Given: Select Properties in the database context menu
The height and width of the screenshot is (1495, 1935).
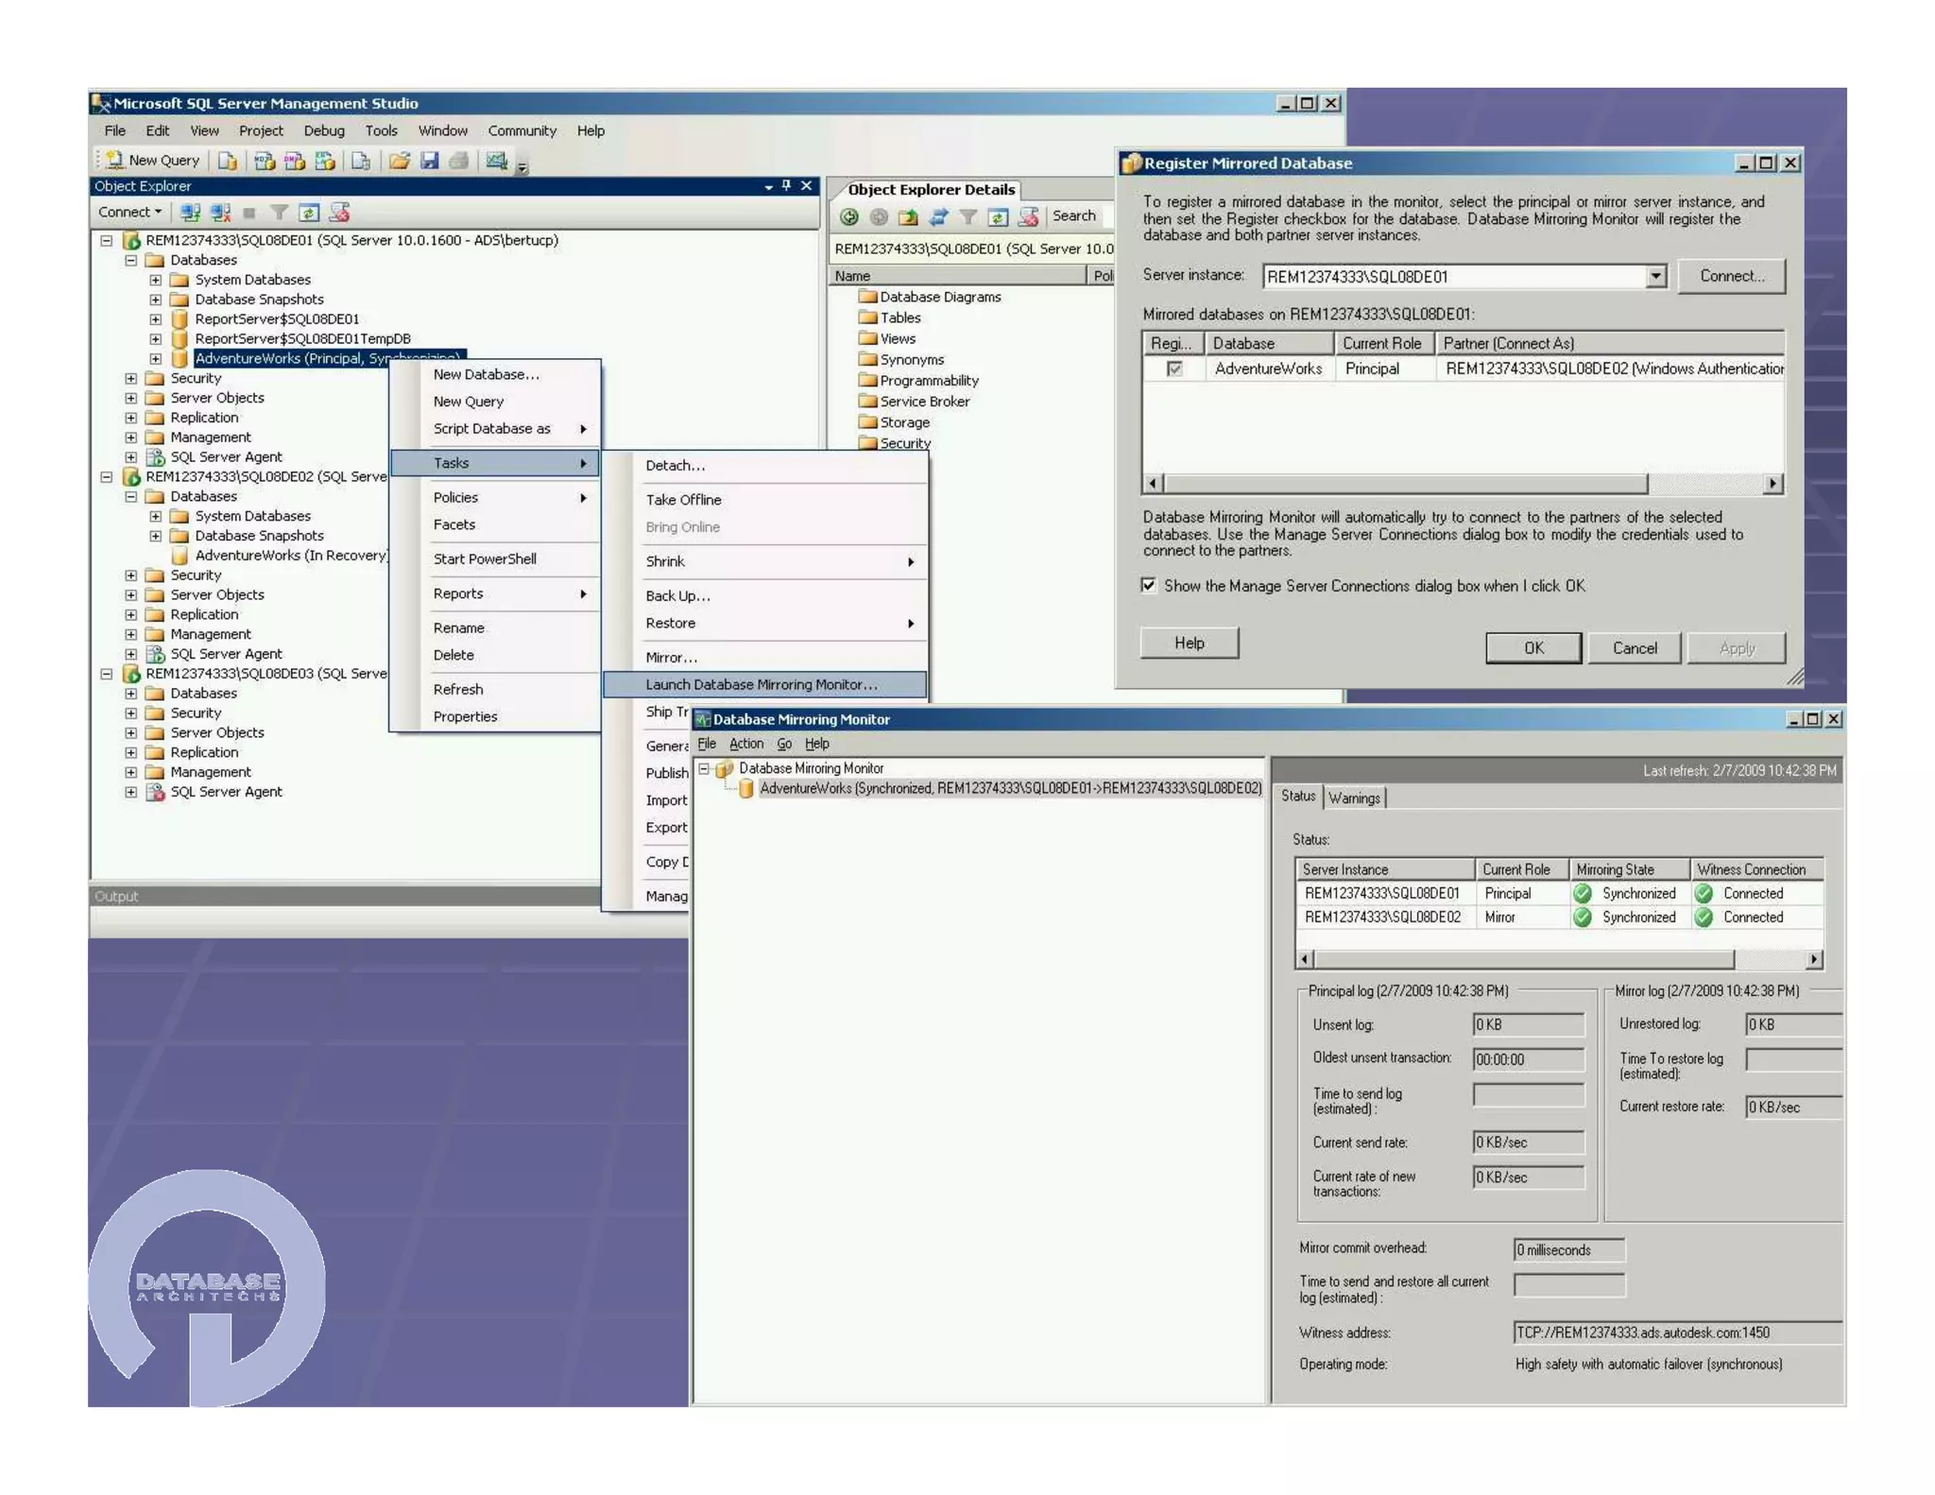Looking at the screenshot, I should pyautogui.click(x=495, y=716).
